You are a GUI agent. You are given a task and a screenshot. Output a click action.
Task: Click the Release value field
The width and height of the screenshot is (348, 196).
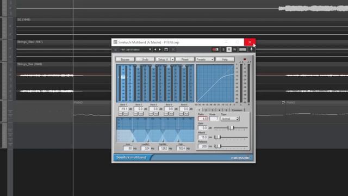(x=203, y=146)
